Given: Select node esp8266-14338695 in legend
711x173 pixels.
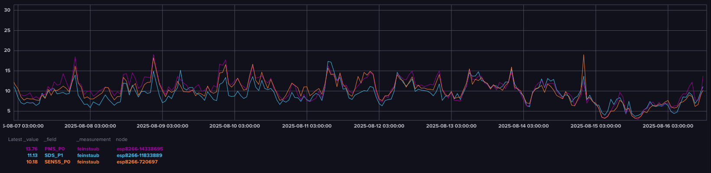Looking at the screenshot, I should pyautogui.click(x=140, y=149).
